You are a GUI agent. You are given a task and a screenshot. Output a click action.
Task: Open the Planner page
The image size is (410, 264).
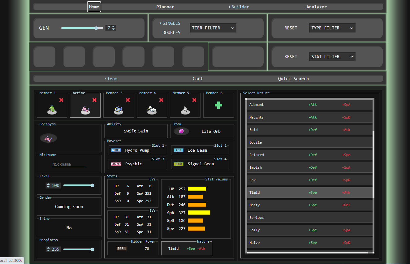tap(165, 7)
